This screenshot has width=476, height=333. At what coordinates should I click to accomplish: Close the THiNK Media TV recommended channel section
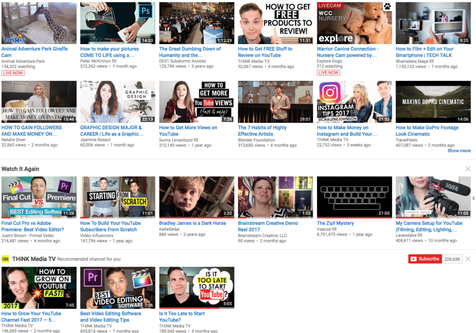click(x=468, y=259)
